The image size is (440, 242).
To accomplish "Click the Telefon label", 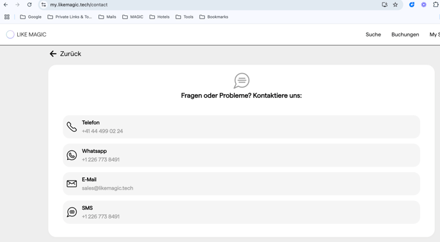I will tap(91, 122).
